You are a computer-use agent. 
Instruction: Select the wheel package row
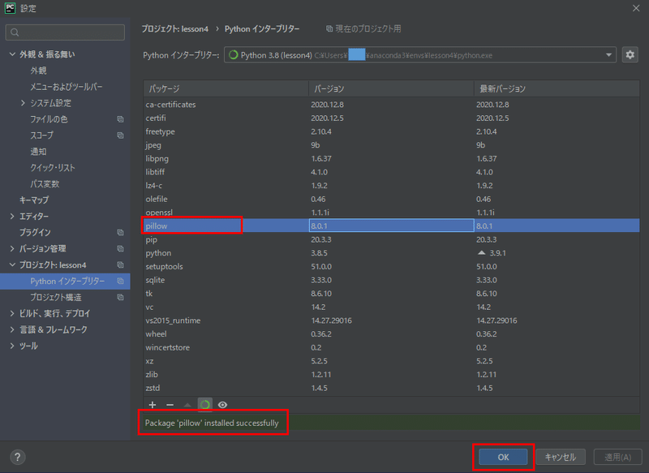(391, 334)
